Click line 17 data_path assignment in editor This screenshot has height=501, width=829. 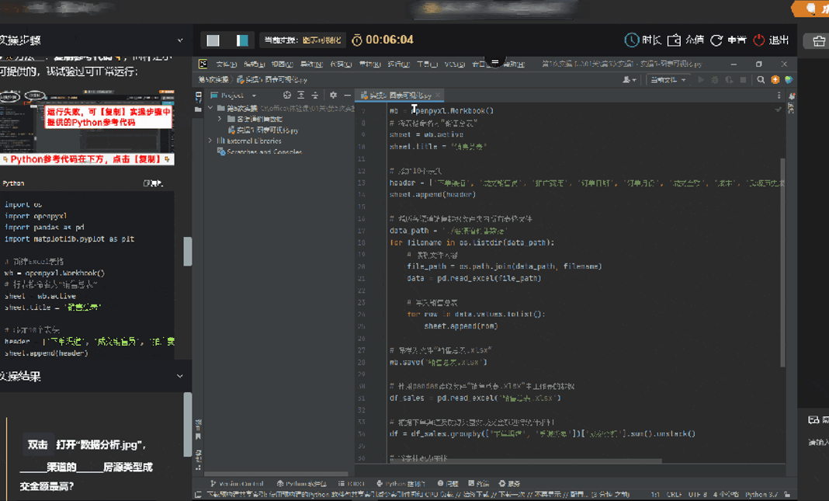[449, 231]
